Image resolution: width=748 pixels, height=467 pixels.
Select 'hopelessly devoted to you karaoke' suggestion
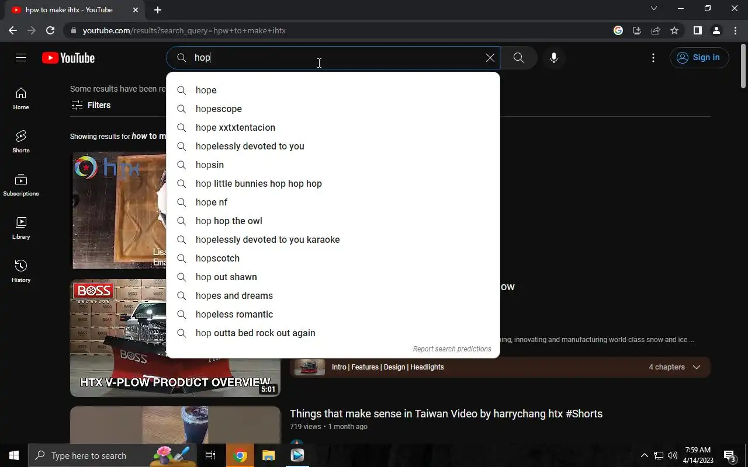[x=333, y=239]
